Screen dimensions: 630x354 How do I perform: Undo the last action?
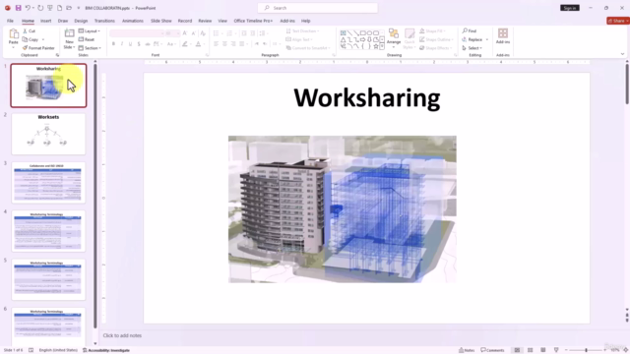click(28, 8)
